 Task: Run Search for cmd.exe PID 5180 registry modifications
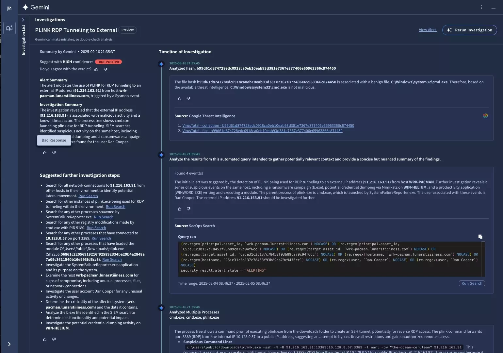pos(96,228)
